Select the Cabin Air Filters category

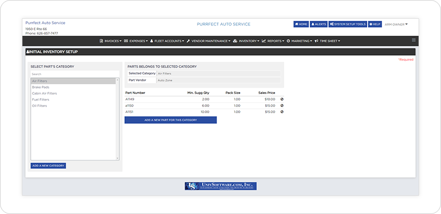tap(73, 93)
